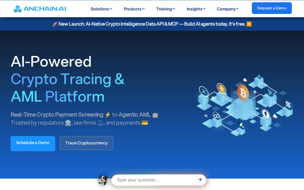Screen dimensions: 304x190
Task: Expand the Insights dropdown chevron
Action: pos(204,9)
